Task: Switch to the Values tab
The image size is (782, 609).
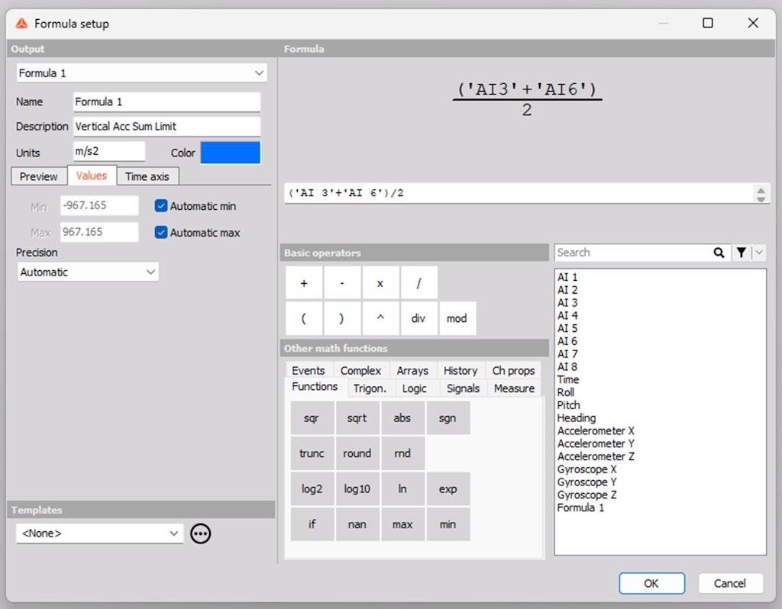Action: pos(92,176)
